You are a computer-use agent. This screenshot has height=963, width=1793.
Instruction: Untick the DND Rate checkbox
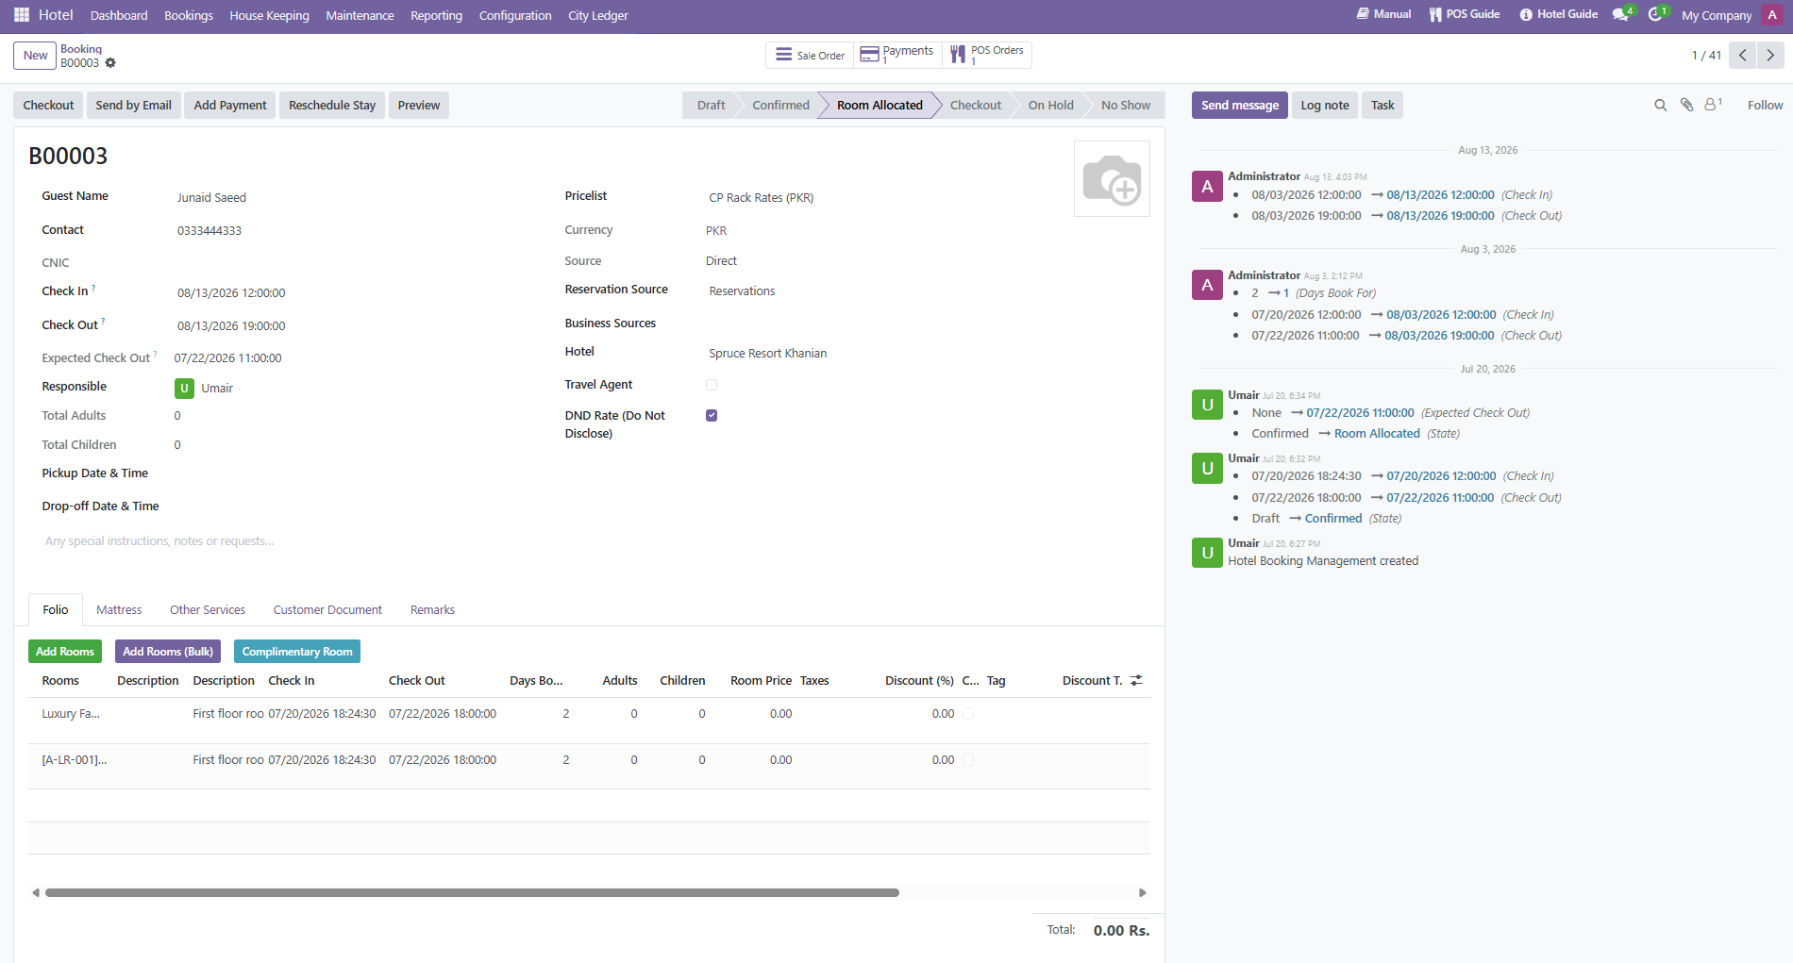(712, 415)
